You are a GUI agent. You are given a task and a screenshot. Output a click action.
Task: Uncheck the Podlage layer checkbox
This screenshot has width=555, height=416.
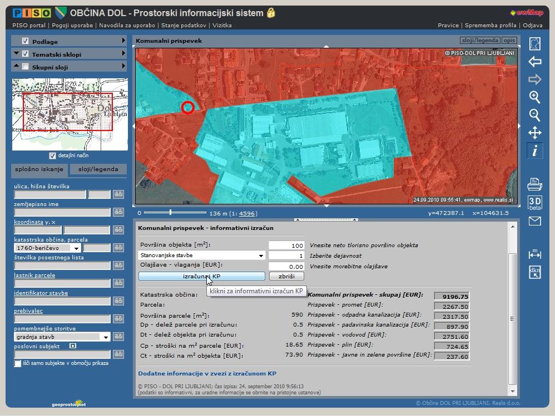pyautogui.click(x=26, y=41)
